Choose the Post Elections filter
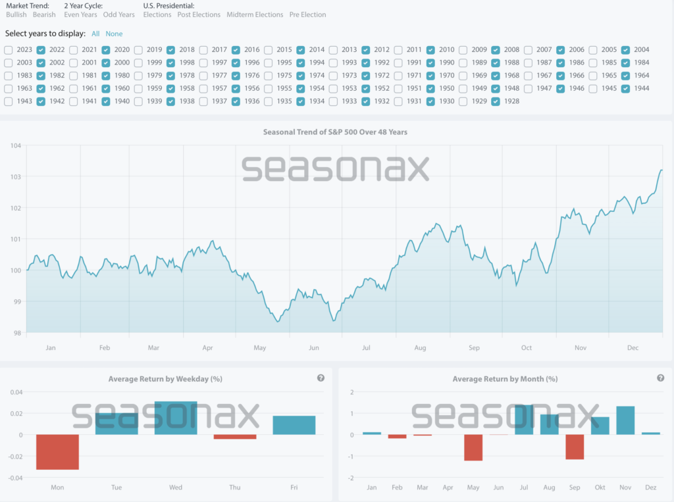 point(199,14)
